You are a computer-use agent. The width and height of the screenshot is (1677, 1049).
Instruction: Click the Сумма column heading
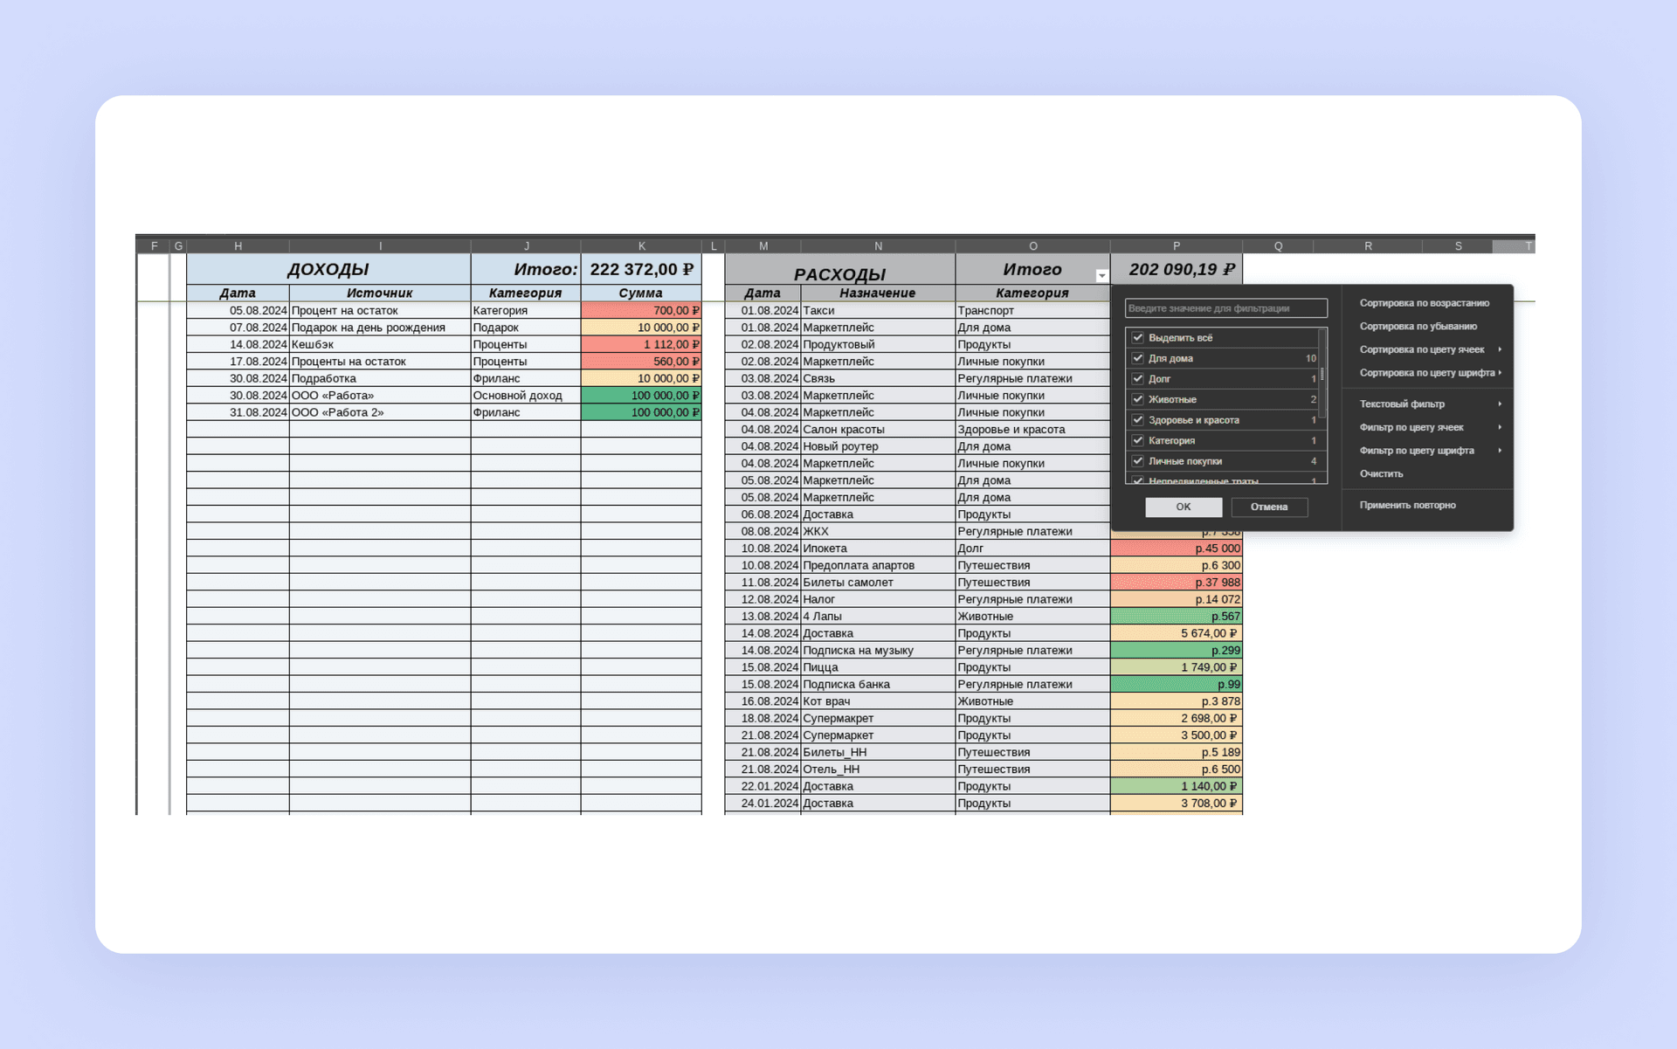point(641,293)
